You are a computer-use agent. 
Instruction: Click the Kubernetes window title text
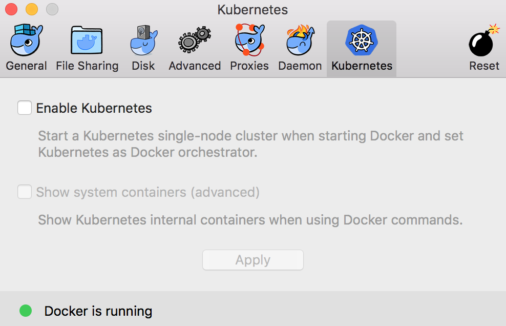point(252,10)
